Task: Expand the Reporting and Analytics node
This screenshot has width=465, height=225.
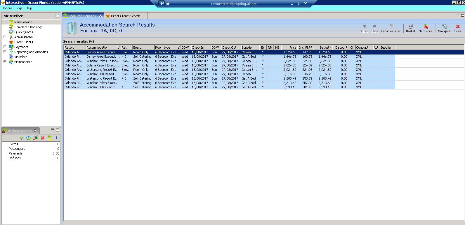Action: coord(5,52)
